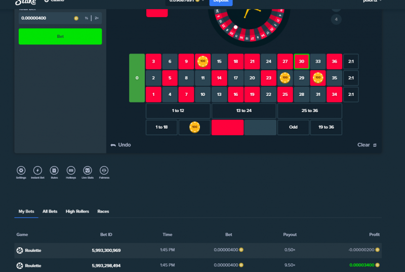
Task: Open the Rules icon
Action: [x=54, y=170]
